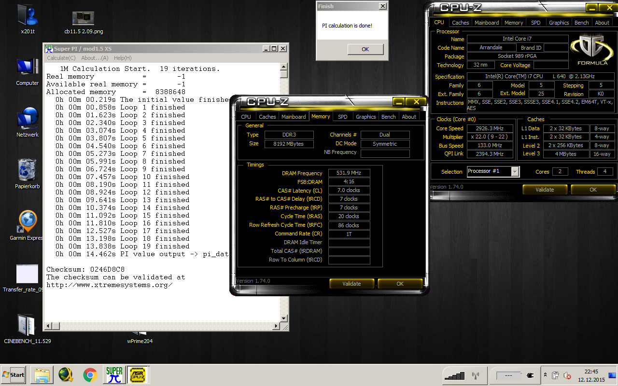Open File Explorer from the taskbar
The image size is (618, 386).
click(42, 374)
